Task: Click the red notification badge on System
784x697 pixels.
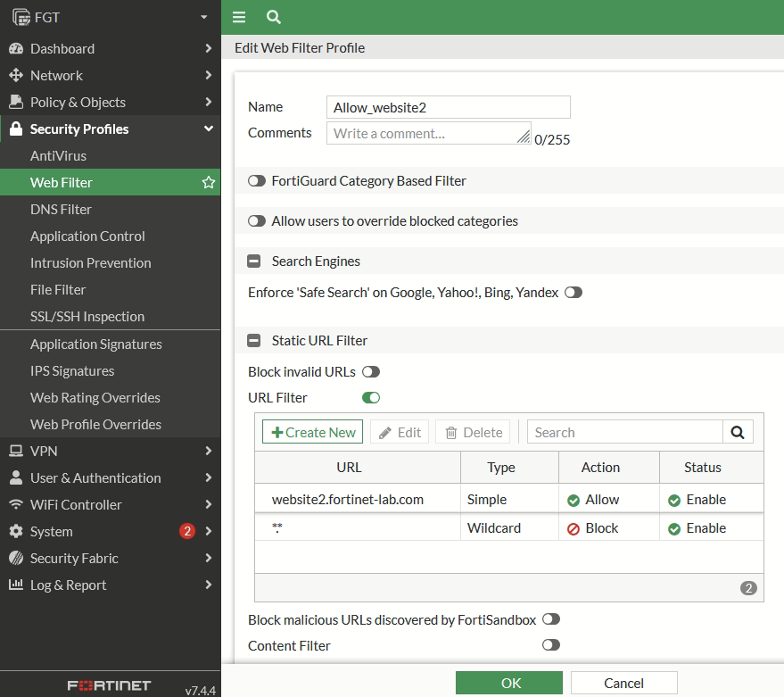Action: coord(186,531)
